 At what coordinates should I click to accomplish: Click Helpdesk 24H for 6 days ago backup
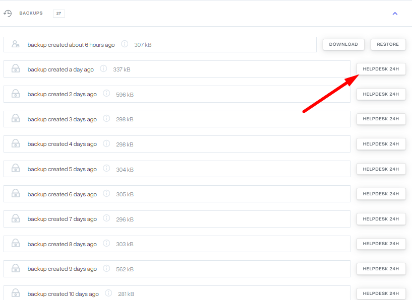point(381,194)
